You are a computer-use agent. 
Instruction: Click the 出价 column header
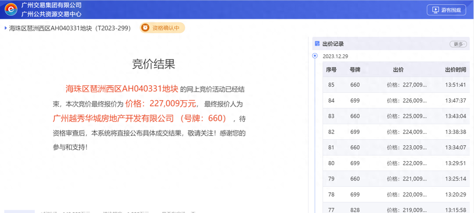coord(398,69)
